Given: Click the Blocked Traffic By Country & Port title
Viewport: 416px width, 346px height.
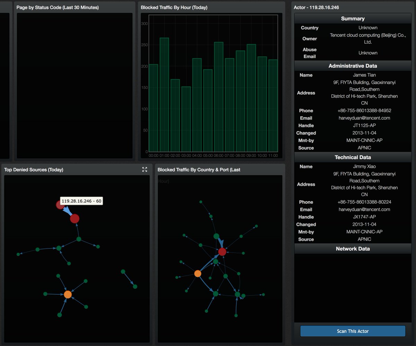Looking at the screenshot, I should point(199,170).
